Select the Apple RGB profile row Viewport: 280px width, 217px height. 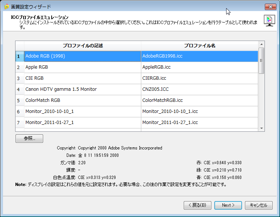(83, 67)
